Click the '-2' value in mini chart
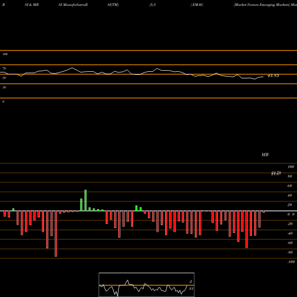The height and width of the screenshot is (297, 297). click(191, 282)
